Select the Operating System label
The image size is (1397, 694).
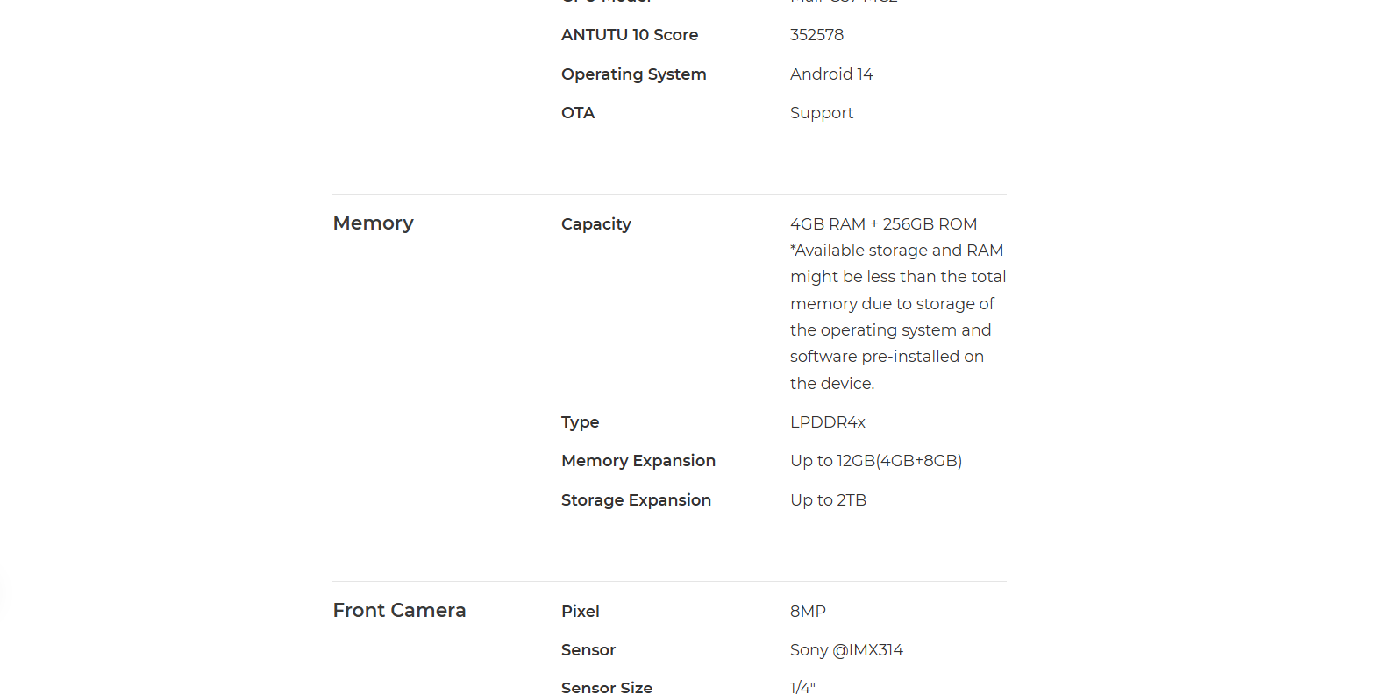click(x=634, y=74)
